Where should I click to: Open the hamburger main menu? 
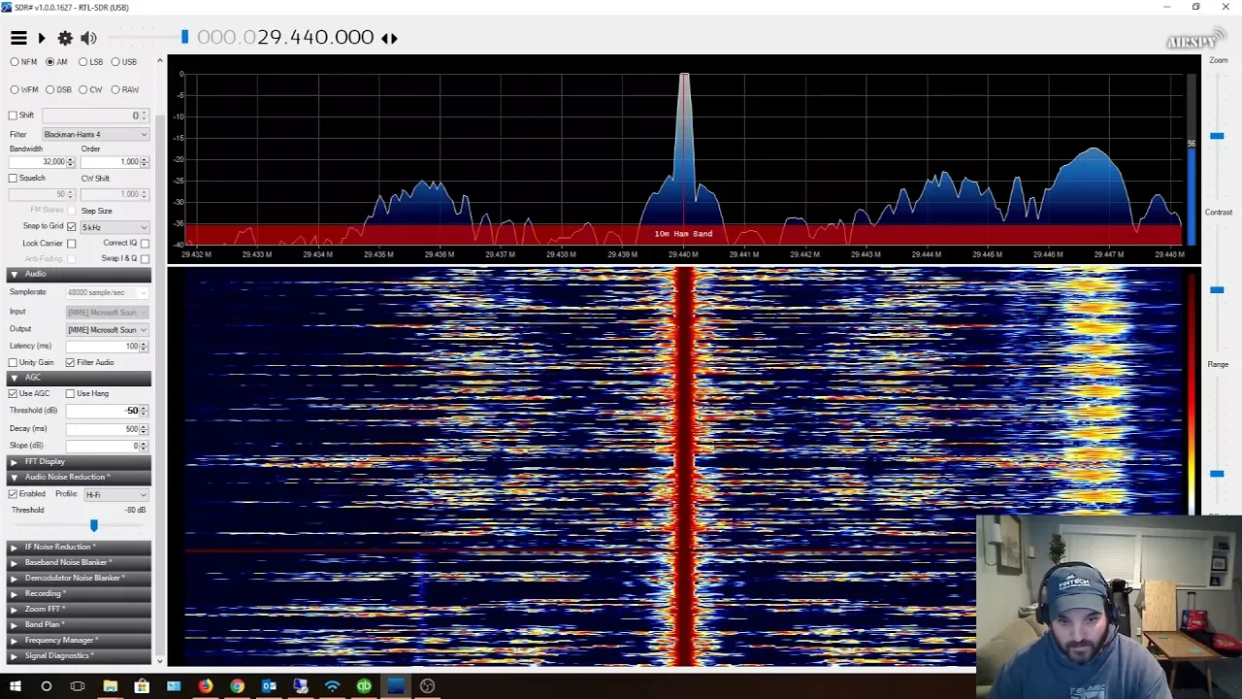coord(18,38)
